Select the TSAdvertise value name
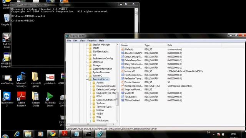 click(x=130, y=97)
